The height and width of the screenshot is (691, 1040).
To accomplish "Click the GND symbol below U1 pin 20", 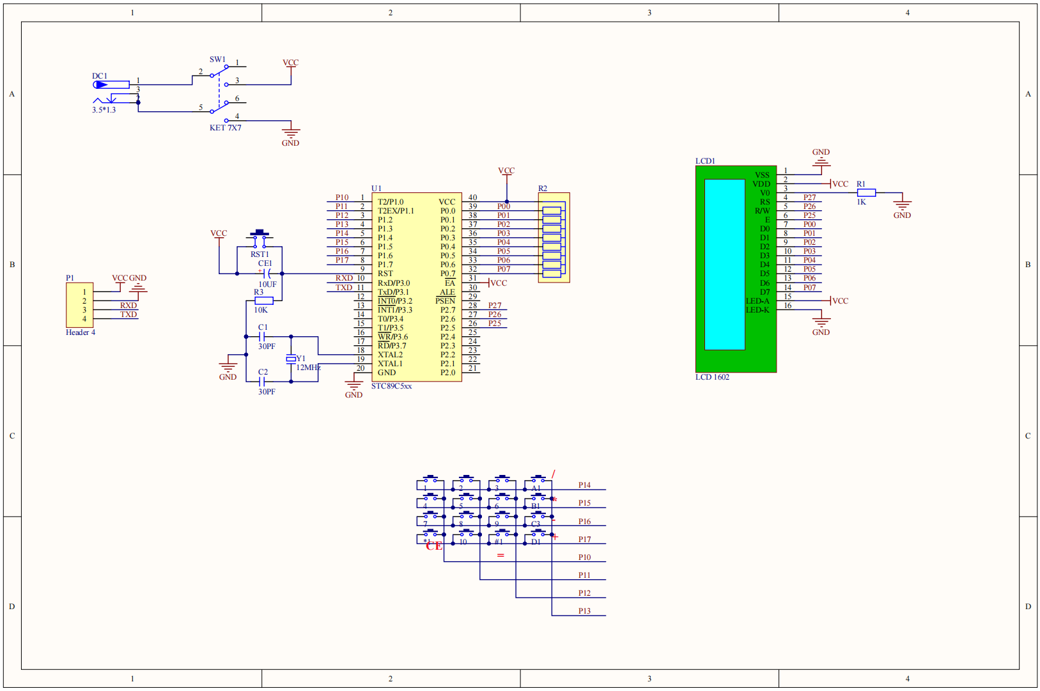I will [x=353, y=387].
